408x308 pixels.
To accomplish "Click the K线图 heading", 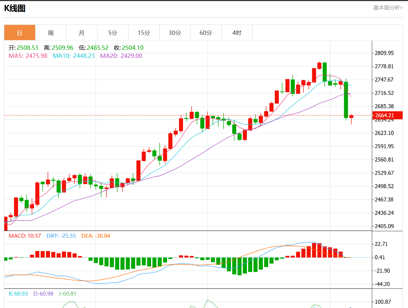I will 15,8.
